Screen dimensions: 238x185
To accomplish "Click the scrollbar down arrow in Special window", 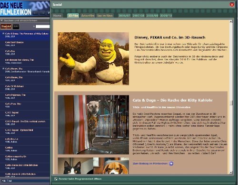I will coord(231,172).
